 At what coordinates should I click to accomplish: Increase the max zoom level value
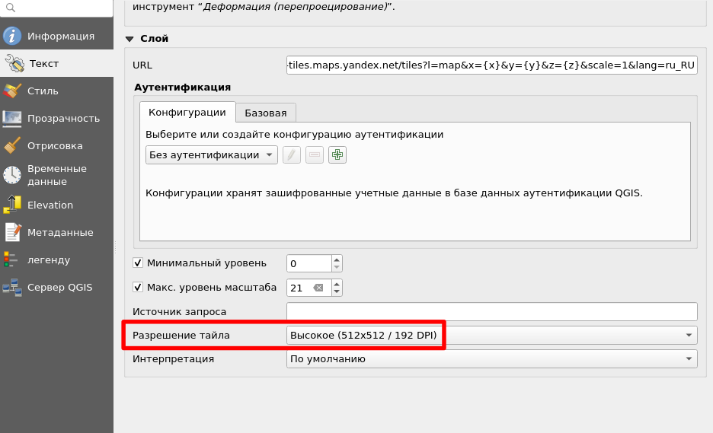(337, 284)
